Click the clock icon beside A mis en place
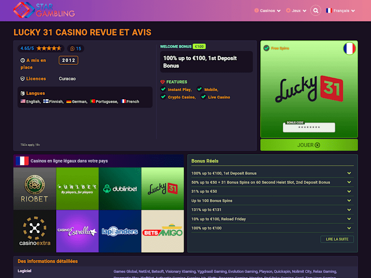Screen dimensions: 371x278 (x=23, y=60)
